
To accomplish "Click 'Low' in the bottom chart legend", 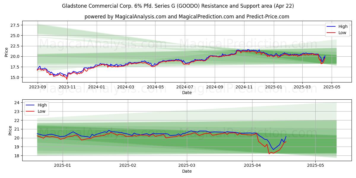I will pos(42,111).
